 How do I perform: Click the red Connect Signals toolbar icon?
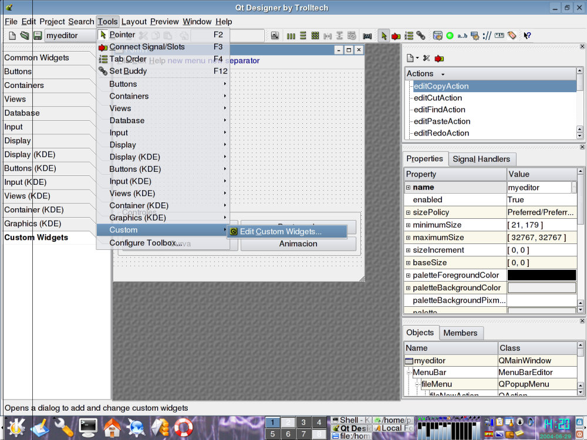click(396, 36)
